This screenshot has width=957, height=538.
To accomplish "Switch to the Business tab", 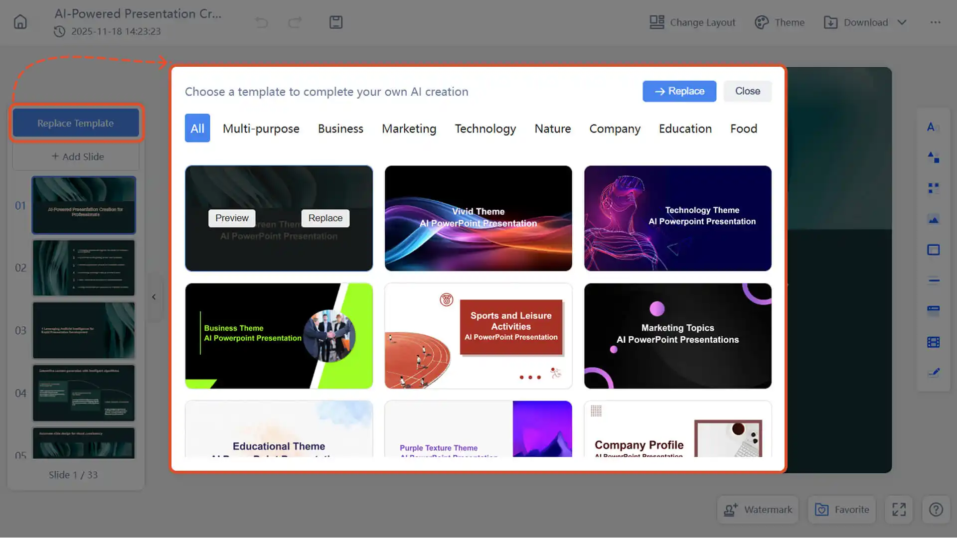I will [340, 129].
